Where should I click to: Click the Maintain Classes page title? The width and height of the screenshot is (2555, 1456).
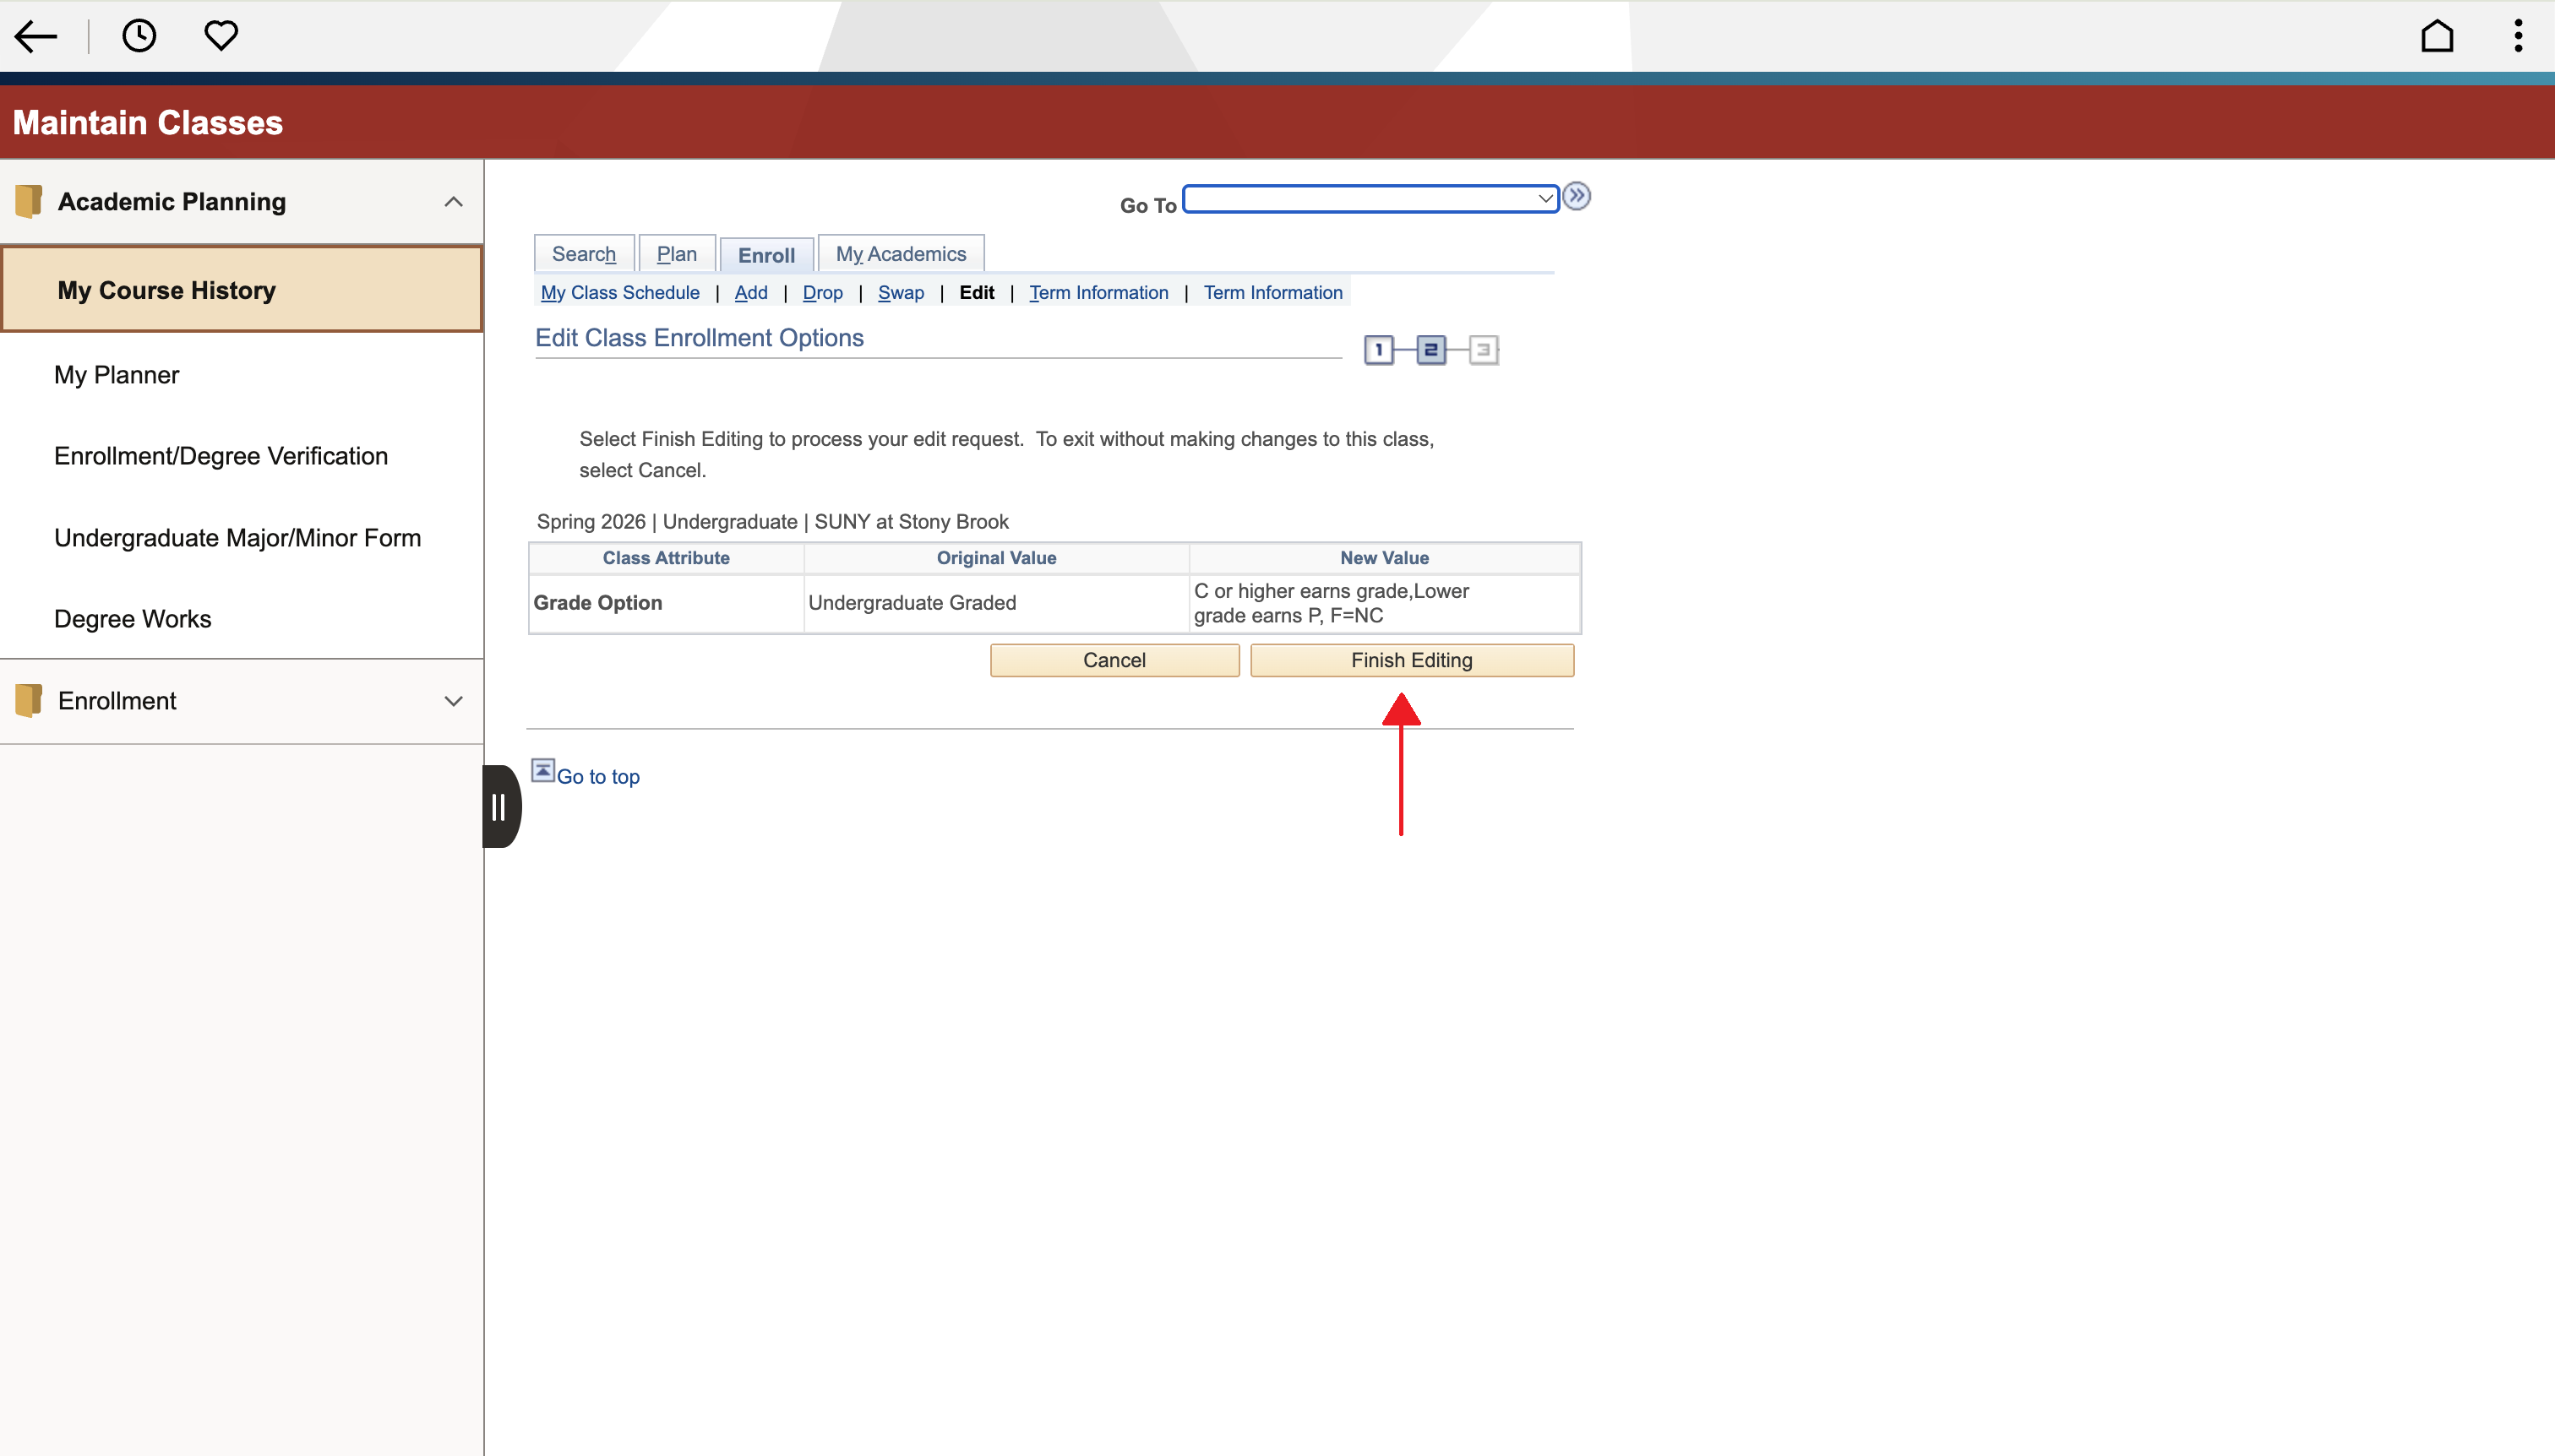click(148, 122)
